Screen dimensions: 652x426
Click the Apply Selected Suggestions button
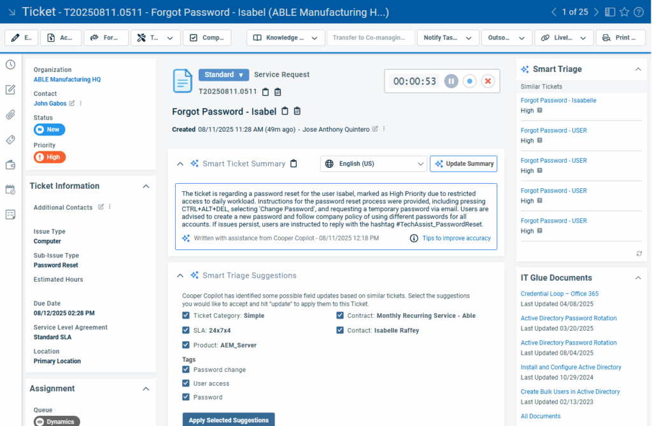(228, 419)
